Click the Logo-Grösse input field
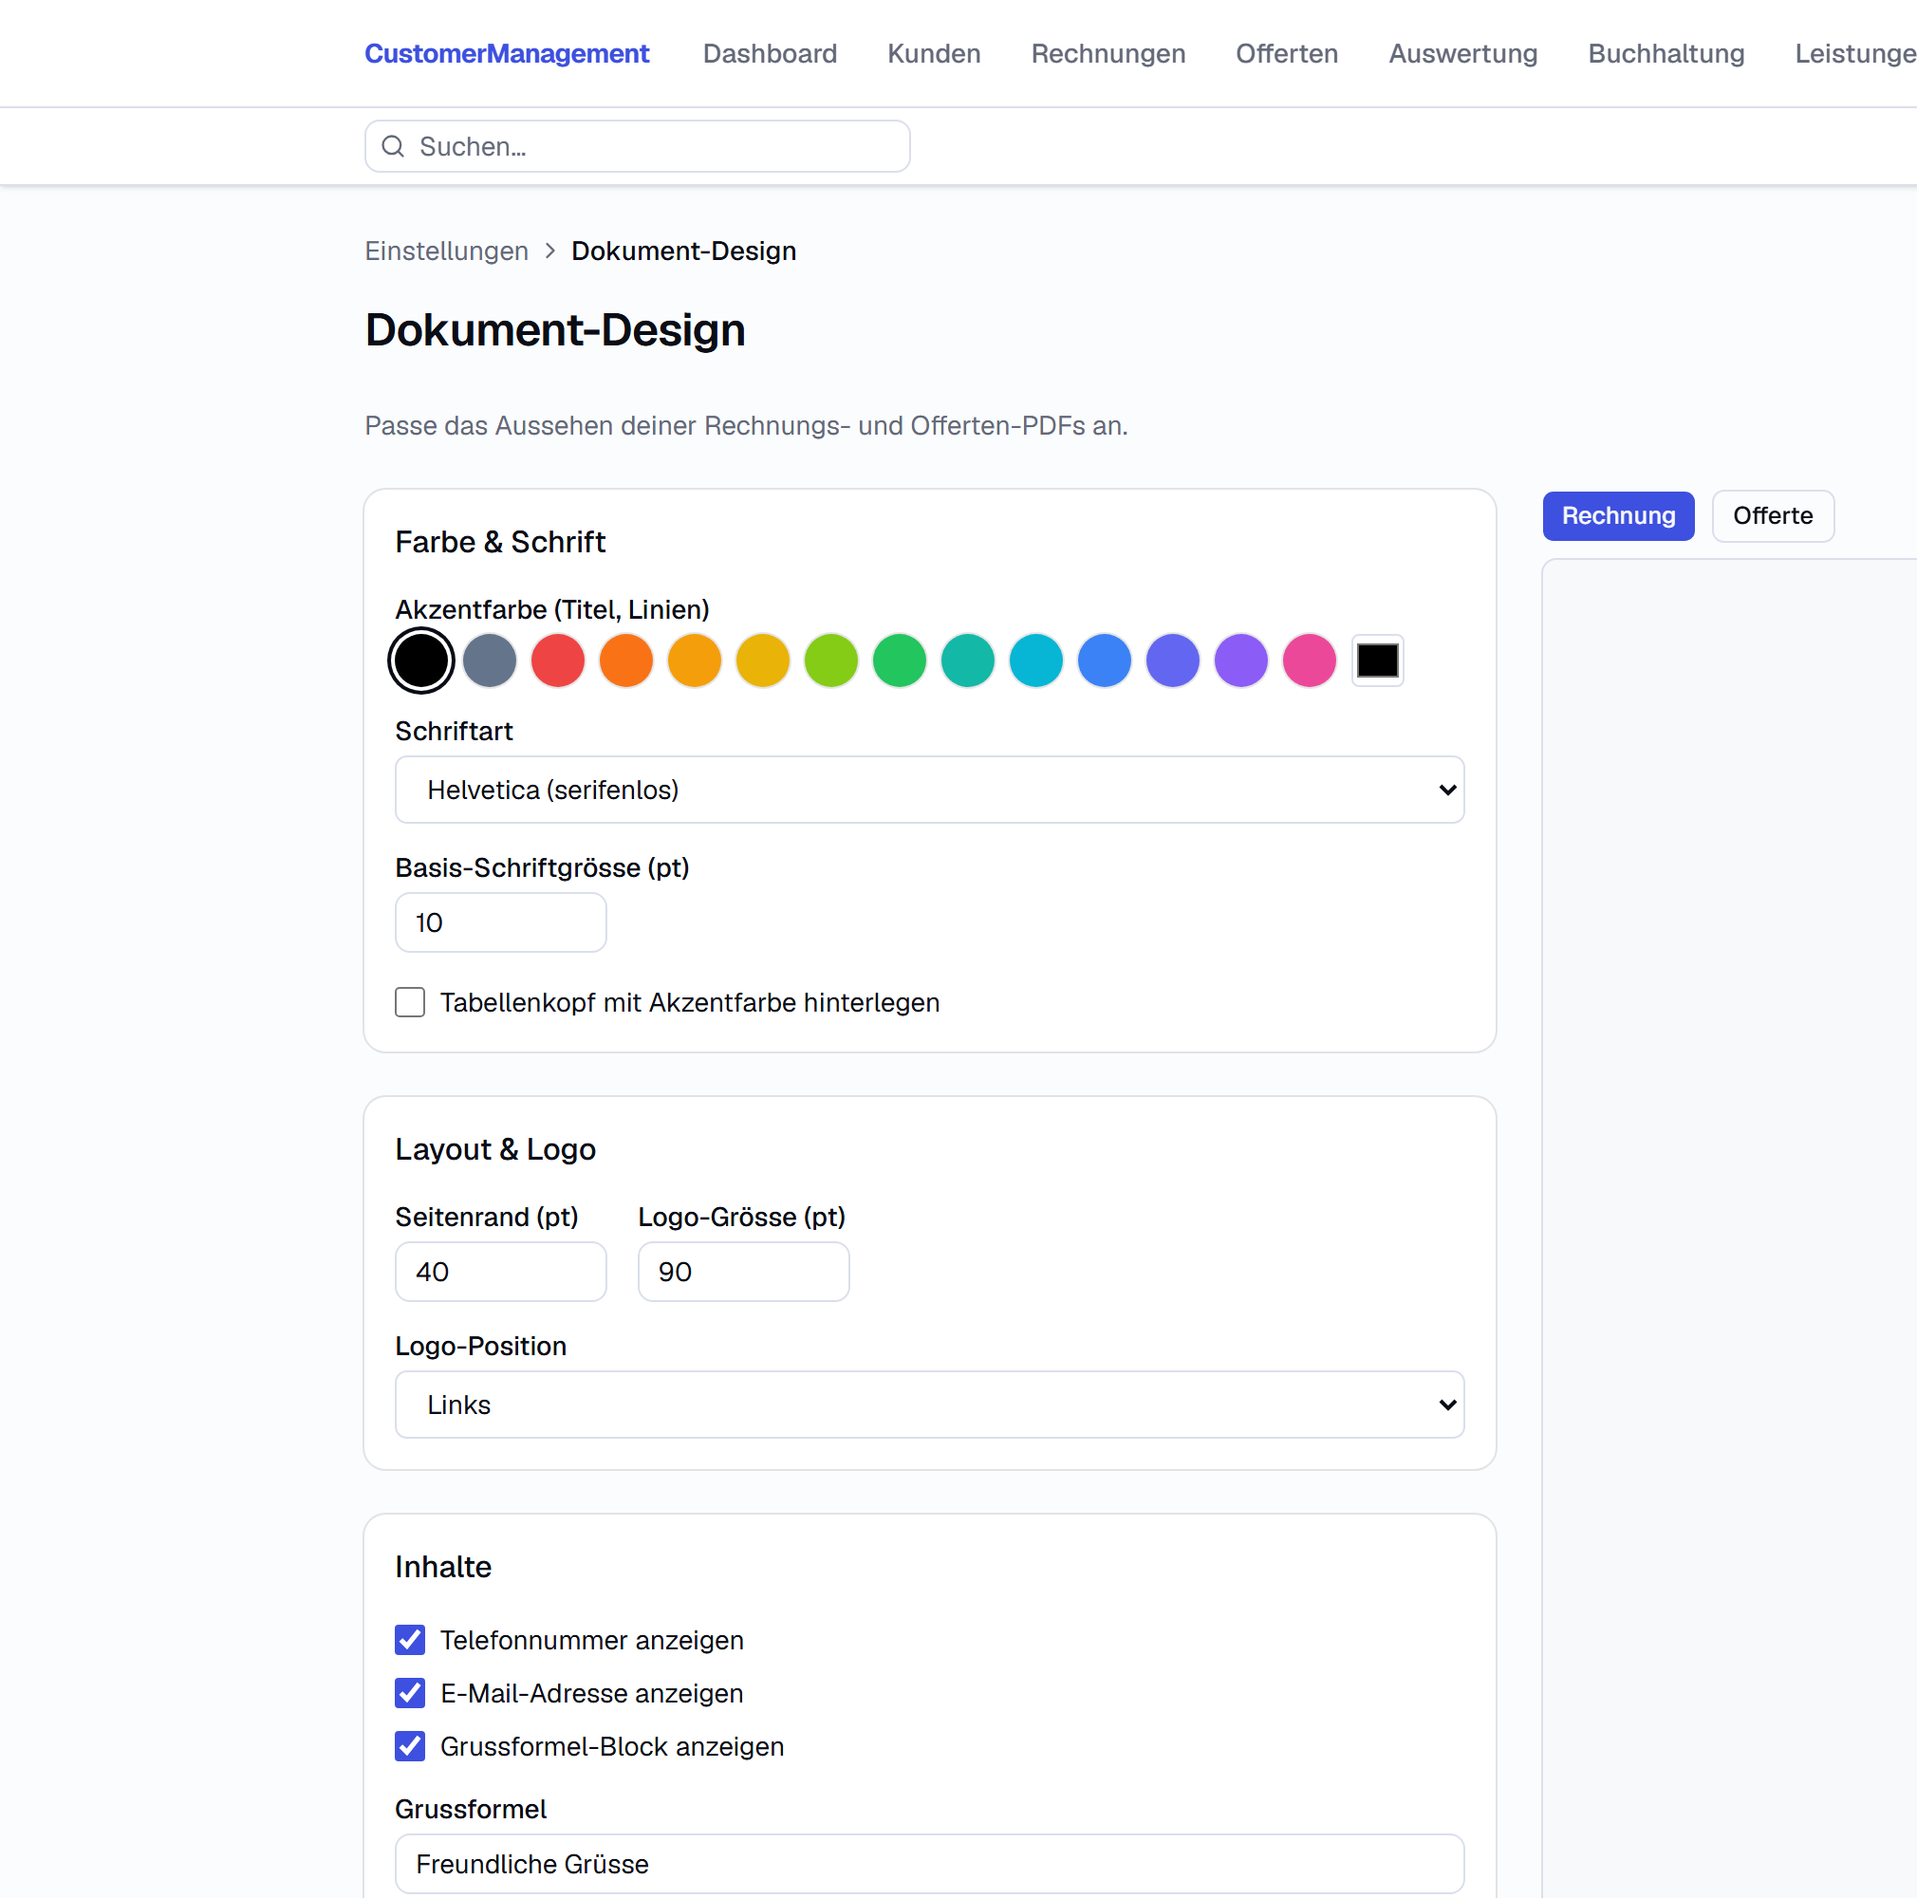The image size is (1917, 1898). point(743,1272)
